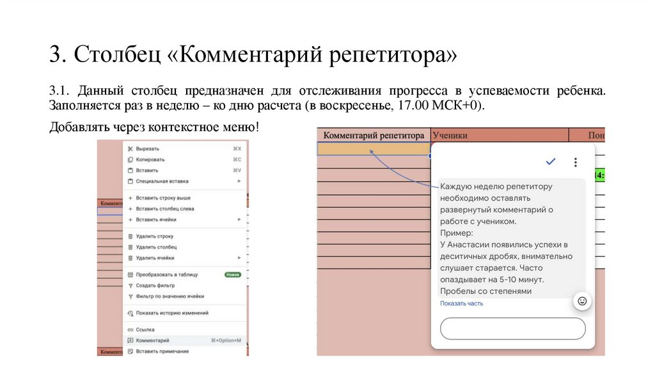Image resolution: width=655 pixels, height=367 pixels.
Task: Expand the Удалить ячейки submenu arrow
Action: tap(239, 258)
